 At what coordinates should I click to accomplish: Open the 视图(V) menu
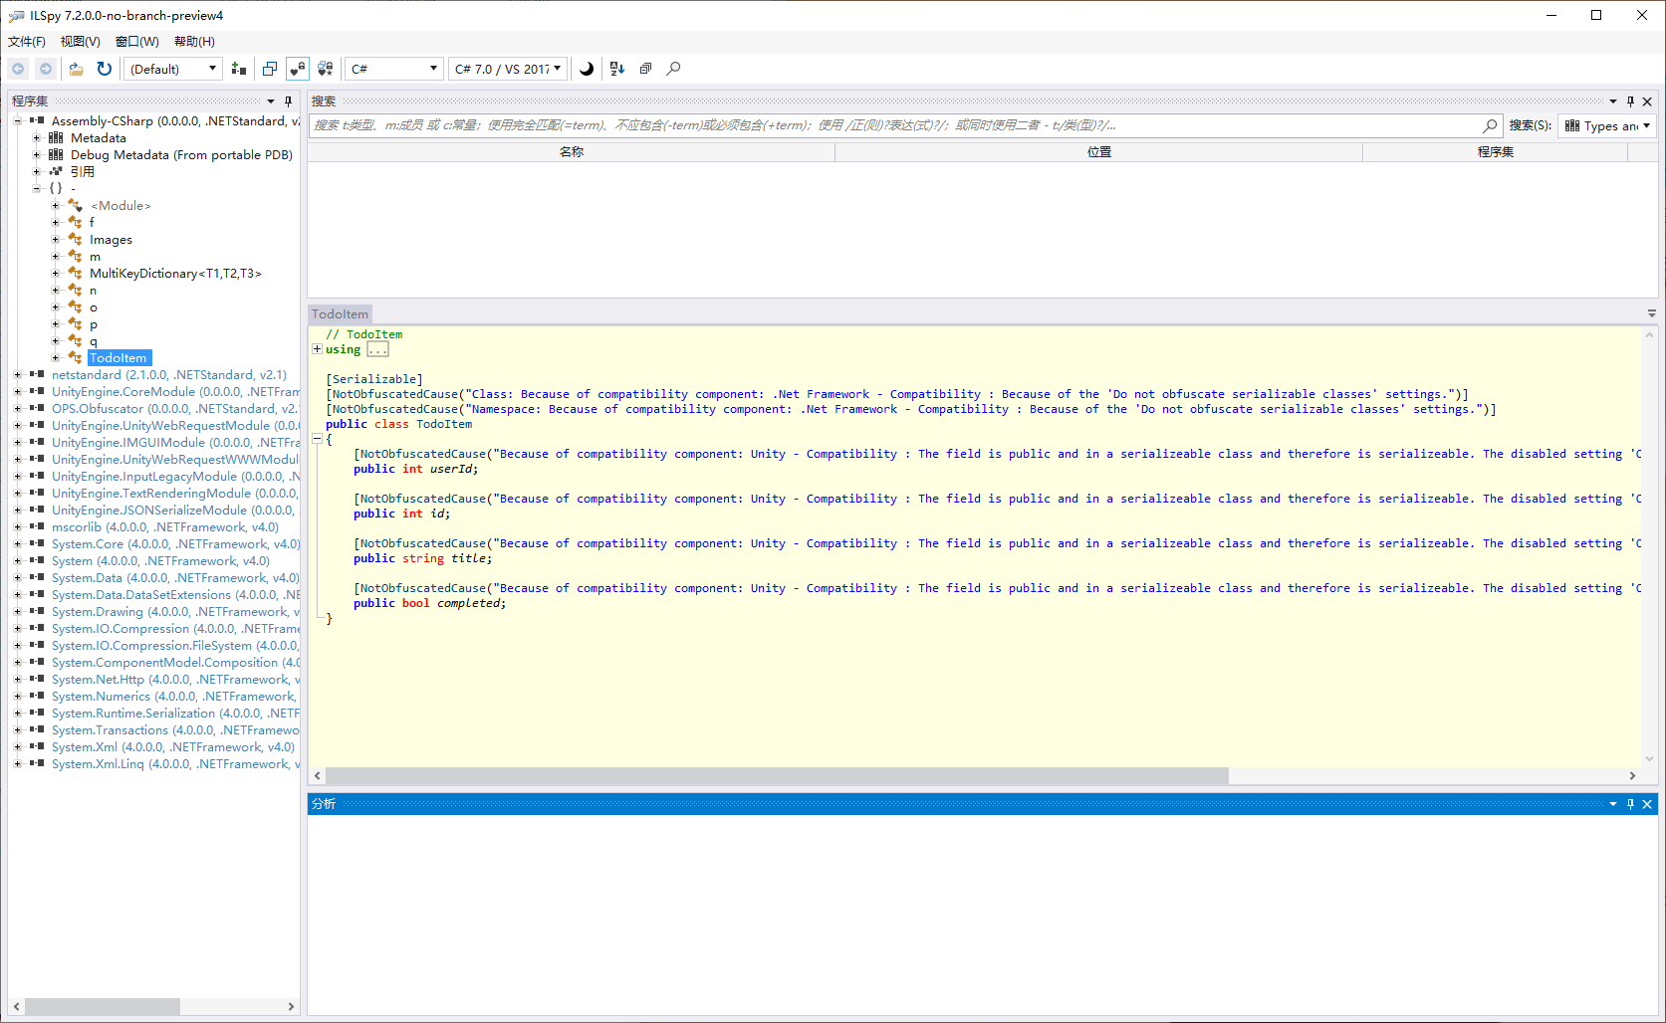81,42
